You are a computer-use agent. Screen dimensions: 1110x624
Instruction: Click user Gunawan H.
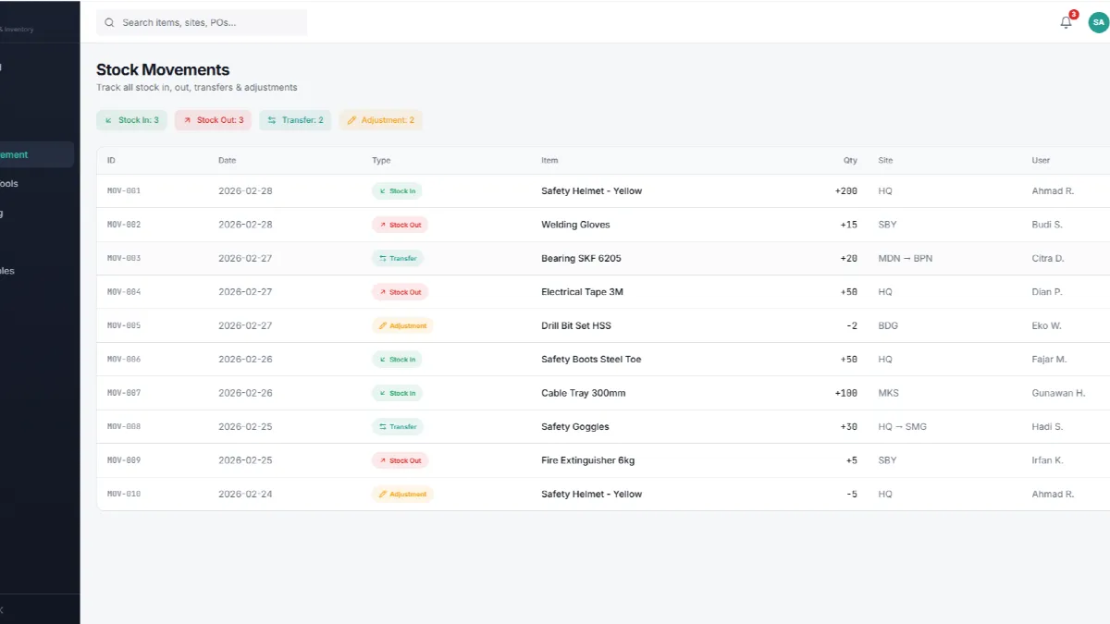coord(1058,394)
